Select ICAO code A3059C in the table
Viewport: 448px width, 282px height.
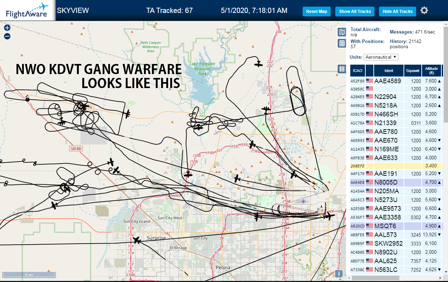pyautogui.click(x=358, y=89)
